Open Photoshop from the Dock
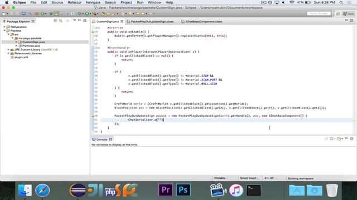Viewport: 357px width, 200px height. pos(183,190)
